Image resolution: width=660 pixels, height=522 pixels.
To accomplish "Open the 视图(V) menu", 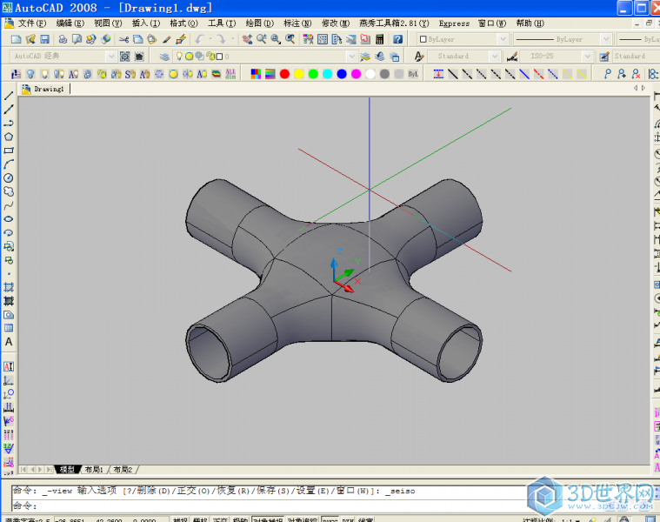I will click(108, 23).
